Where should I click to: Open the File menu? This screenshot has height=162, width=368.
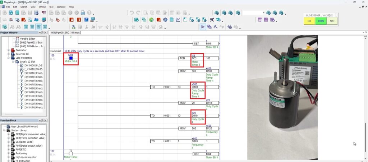tap(8, 7)
